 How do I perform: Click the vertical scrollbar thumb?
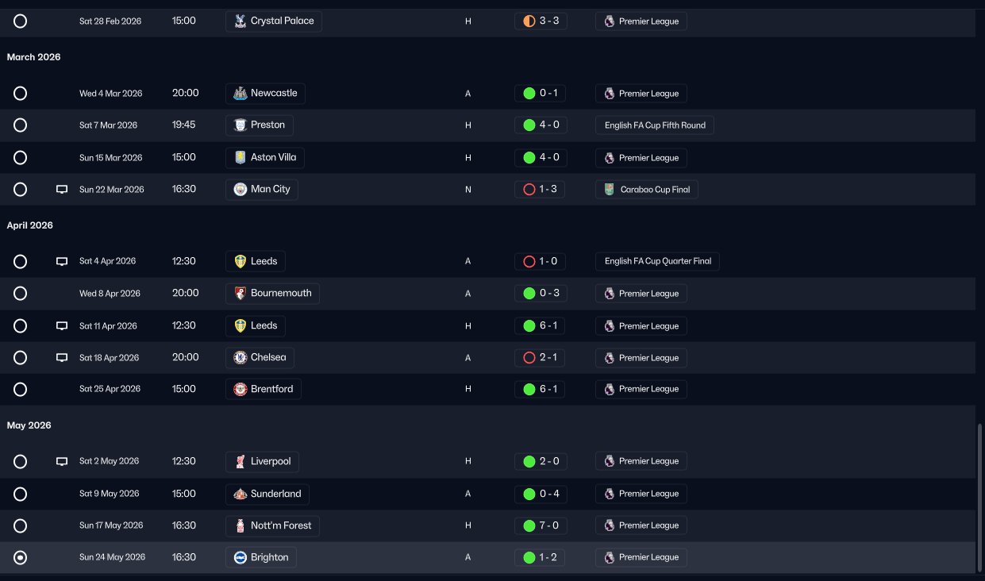[980, 496]
